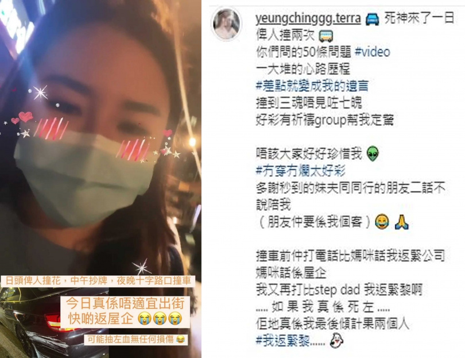Image resolution: width=465 pixels, height=358 pixels.
Task: Click the crying emojis on story sticker
Action: pyautogui.click(x=160, y=318)
